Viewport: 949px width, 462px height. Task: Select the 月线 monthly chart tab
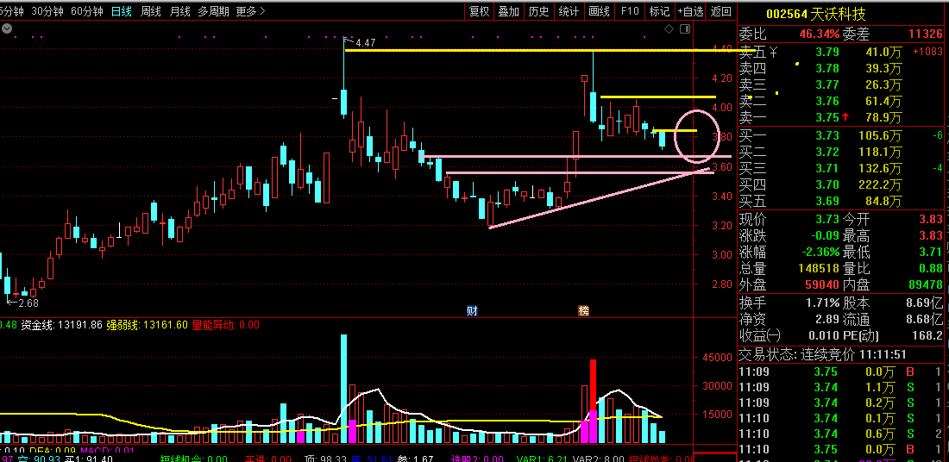point(179,11)
